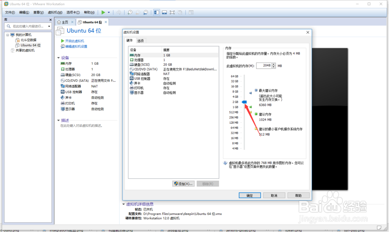Collapse the 我的计算机 tree node
Screen dimensions: 389x232
coord(9,35)
